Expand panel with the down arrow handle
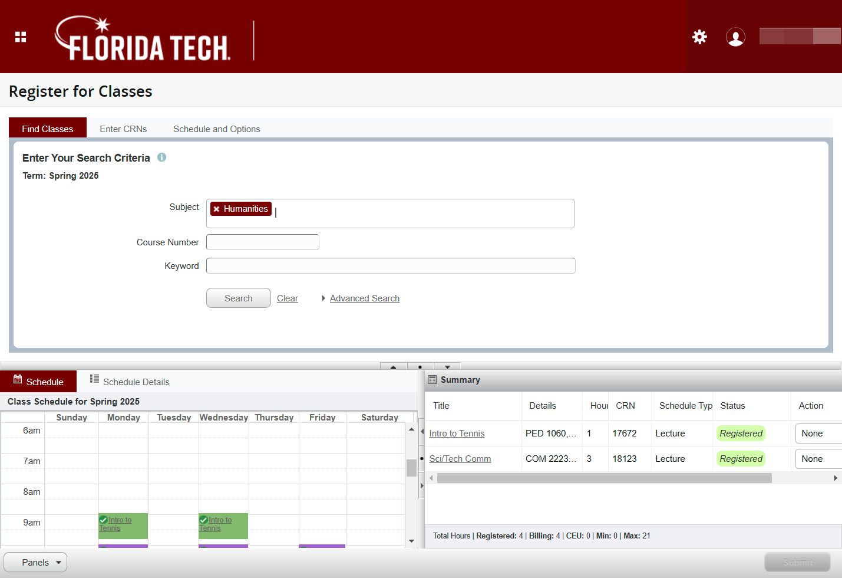 pos(447,366)
